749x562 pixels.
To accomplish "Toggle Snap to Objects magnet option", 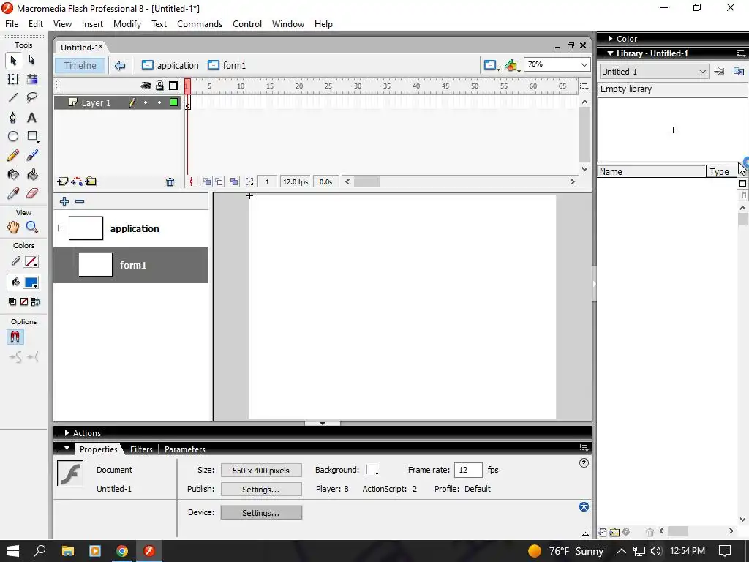I will point(15,337).
